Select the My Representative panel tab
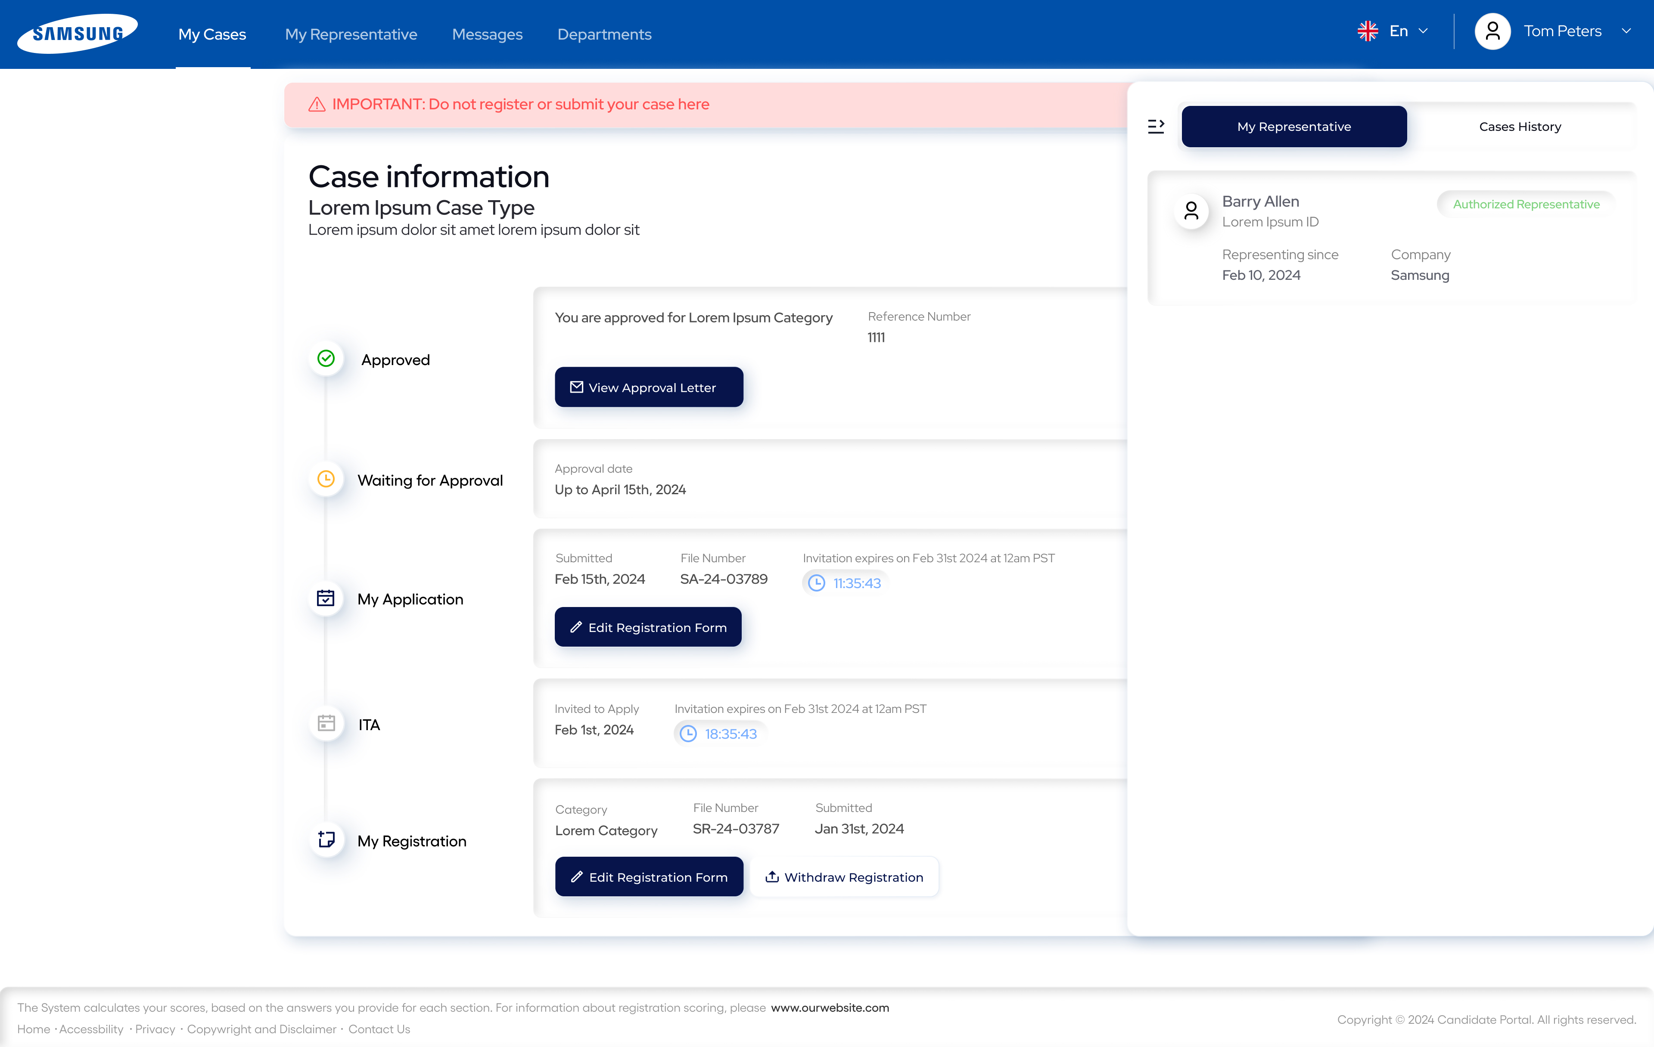 (1293, 126)
